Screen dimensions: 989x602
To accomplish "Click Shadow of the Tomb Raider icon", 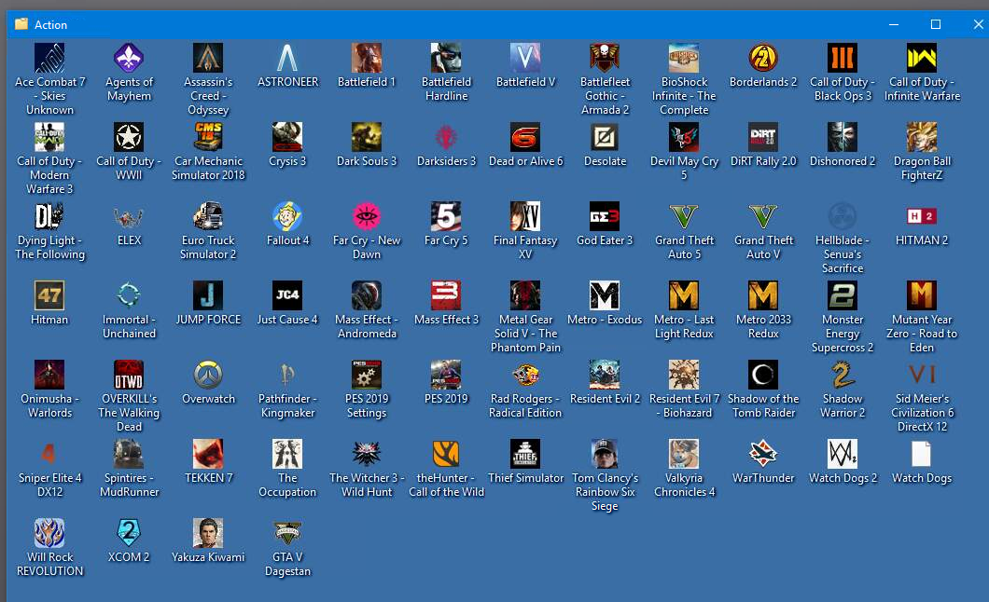I will [763, 376].
